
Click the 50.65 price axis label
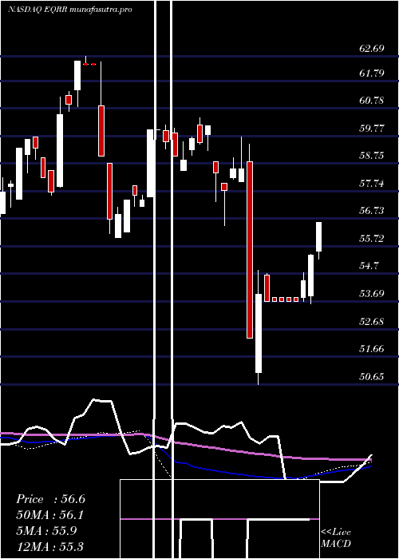click(x=372, y=376)
